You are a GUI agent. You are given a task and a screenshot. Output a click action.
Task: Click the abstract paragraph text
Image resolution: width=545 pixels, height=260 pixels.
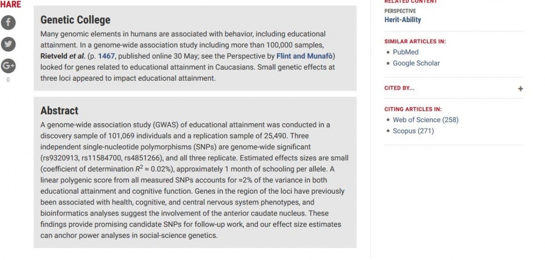point(194,180)
